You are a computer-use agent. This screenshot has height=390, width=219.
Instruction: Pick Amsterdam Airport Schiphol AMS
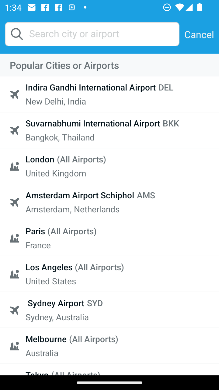click(109, 202)
